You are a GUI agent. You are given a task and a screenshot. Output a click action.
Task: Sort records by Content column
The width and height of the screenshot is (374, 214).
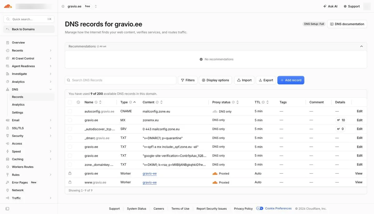[161, 102]
